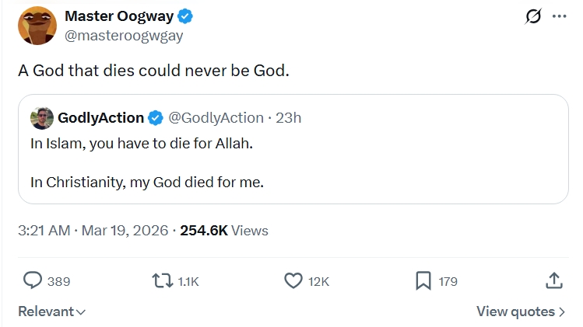Bookmark this post
The width and height of the screenshot is (583, 327).
coord(423,280)
